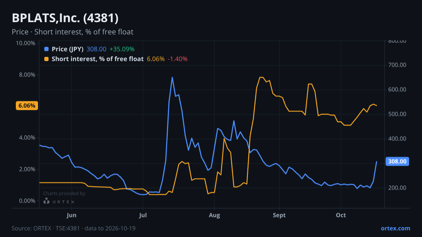Click the legend price value 308.00
The image size is (422, 237).
tap(96, 49)
